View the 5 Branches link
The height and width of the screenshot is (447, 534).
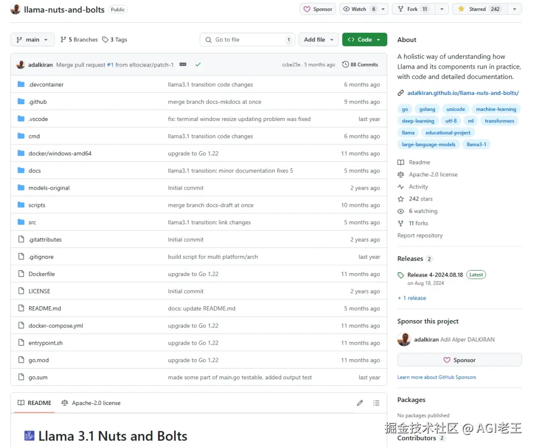pyautogui.click(x=79, y=40)
